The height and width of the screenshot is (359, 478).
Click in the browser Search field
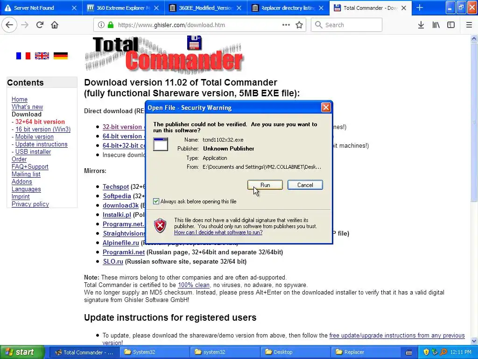[x=346, y=25]
